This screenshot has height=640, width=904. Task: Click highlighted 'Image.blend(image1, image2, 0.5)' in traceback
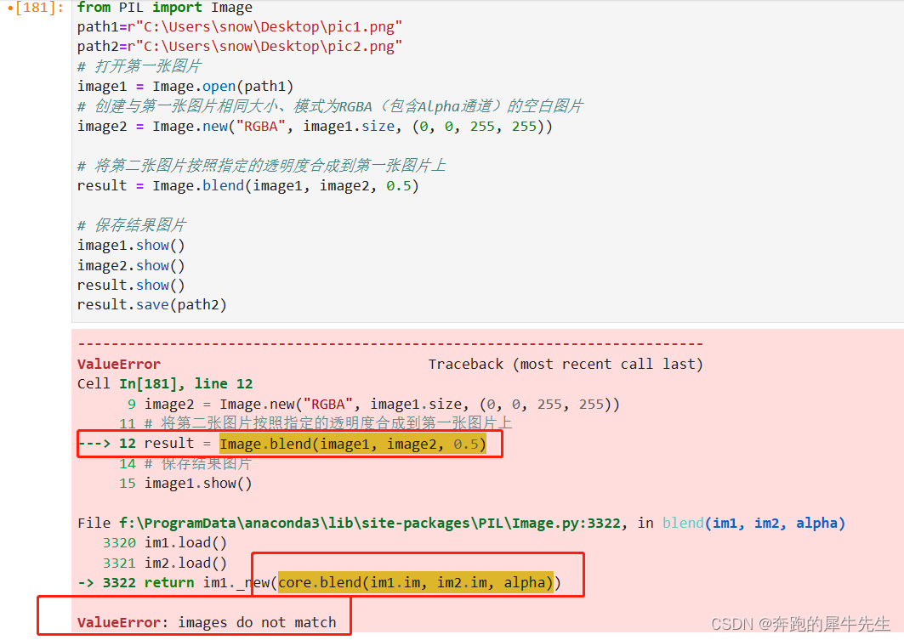(x=353, y=445)
